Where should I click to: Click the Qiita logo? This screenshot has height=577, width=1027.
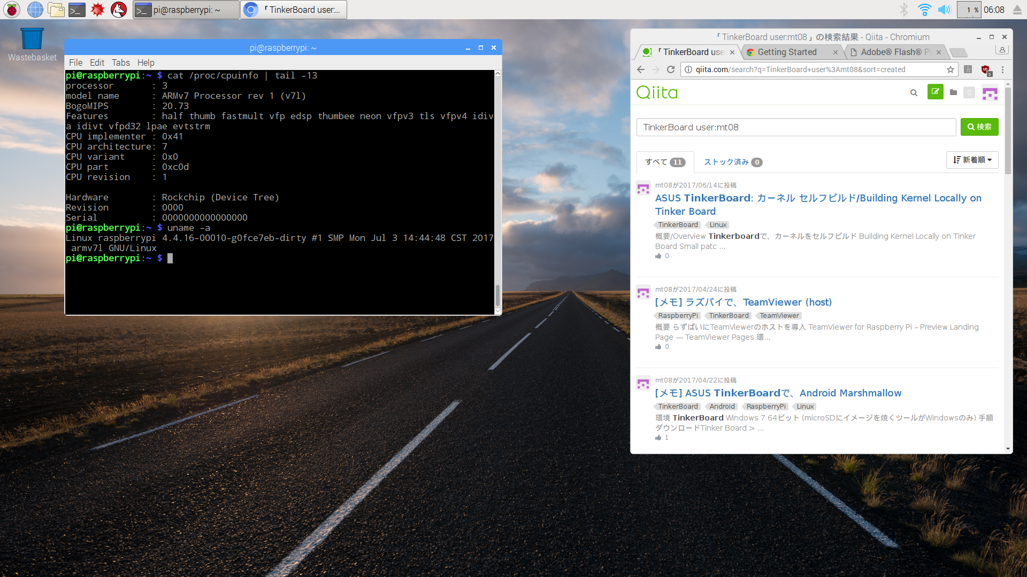[x=657, y=92]
